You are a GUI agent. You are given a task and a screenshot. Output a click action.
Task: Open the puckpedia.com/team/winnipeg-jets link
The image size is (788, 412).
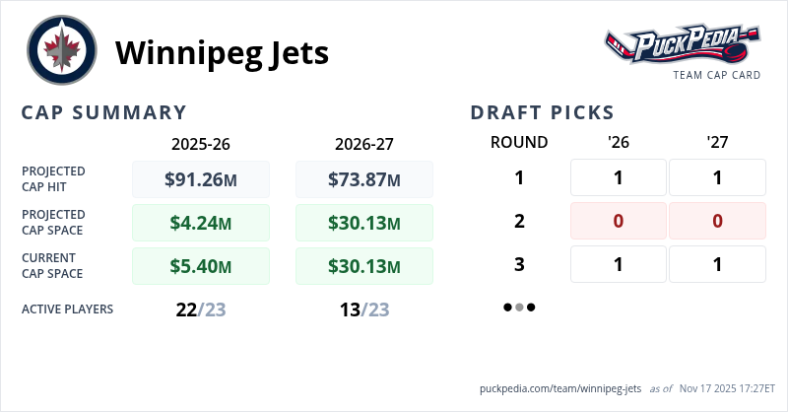(x=560, y=389)
